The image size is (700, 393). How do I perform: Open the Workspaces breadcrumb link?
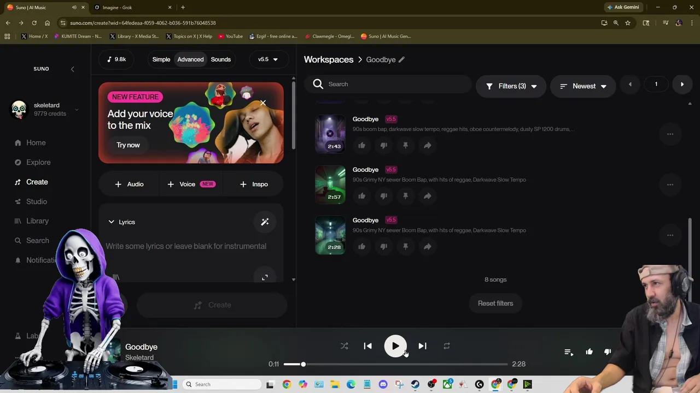[x=329, y=59]
